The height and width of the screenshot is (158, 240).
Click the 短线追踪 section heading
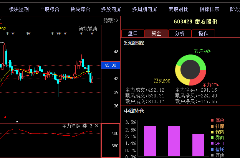click(x=134, y=43)
